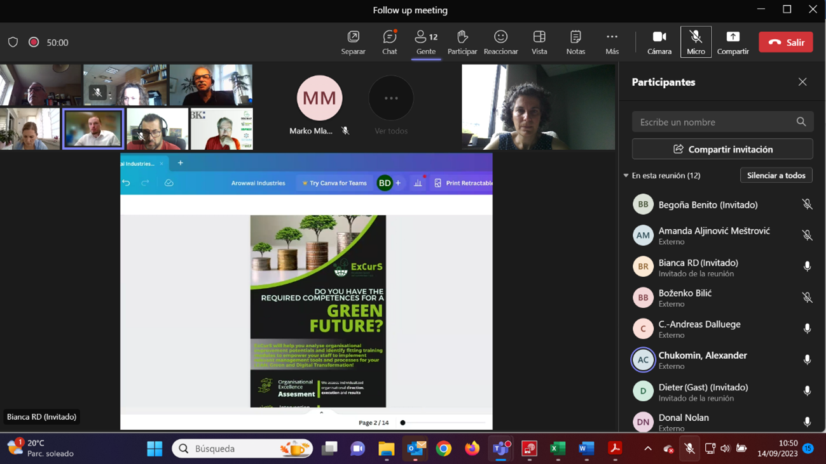Click Arrowwai Industries project title
Screen dimensions: 826x464
tap(258, 183)
